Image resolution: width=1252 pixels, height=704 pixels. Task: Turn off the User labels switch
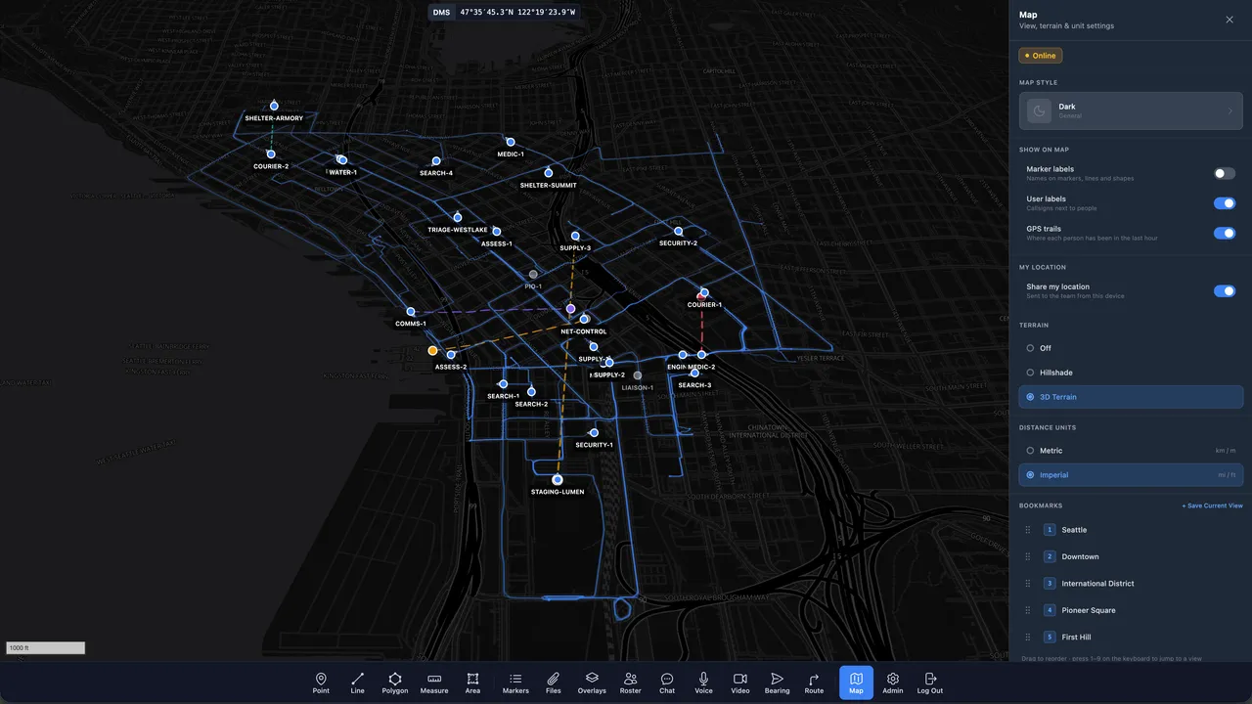click(1225, 203)
